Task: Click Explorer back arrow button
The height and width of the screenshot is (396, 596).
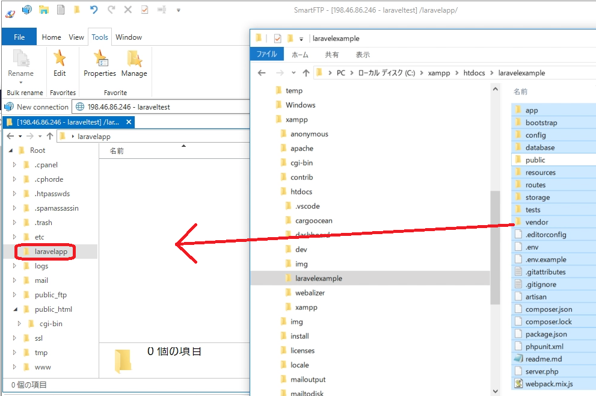Action: (x=262, y=73)
